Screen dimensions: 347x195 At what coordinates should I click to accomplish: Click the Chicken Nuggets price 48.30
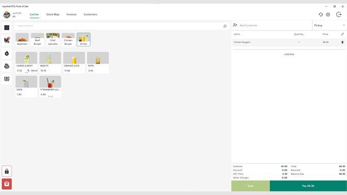pos(325,42)
